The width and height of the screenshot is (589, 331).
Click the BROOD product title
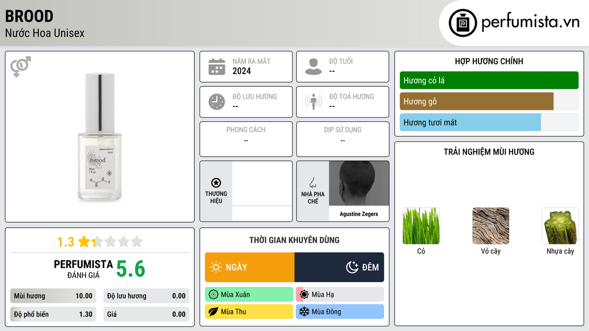point(29,16)
